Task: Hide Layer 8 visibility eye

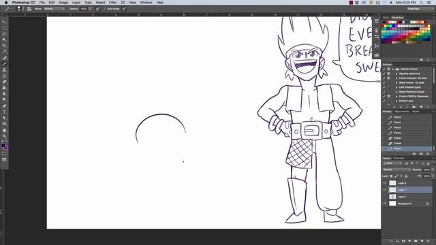Action: pyautogui.click(x=385, y=183)
